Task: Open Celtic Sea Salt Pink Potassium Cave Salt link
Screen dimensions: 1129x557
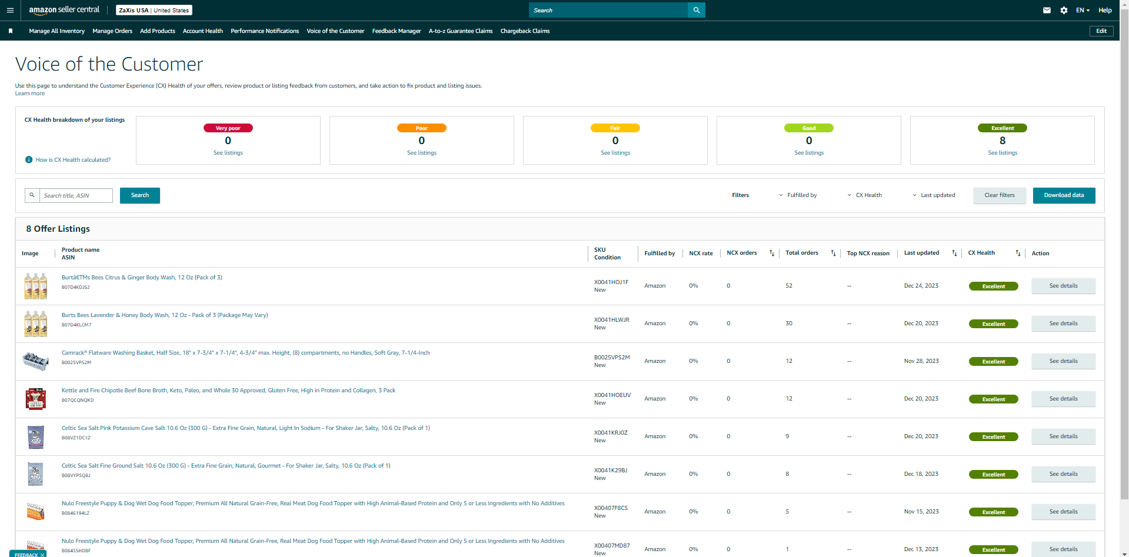Action: [246, 428]
